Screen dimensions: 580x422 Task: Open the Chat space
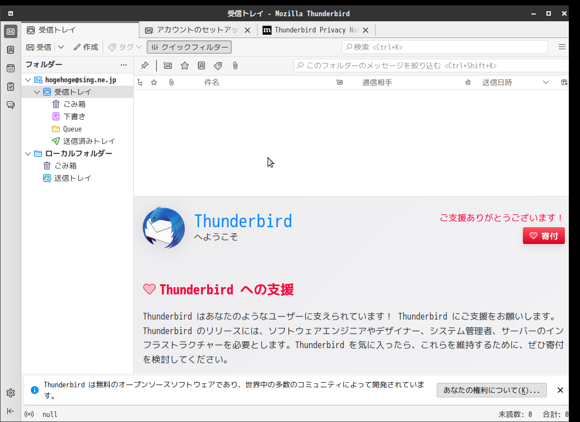tap(11, 105)
